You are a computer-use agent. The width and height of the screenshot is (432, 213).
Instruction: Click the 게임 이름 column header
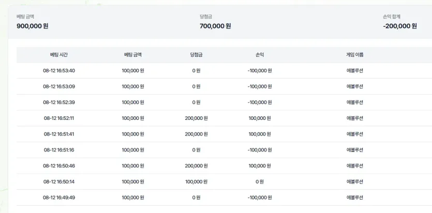coord(354,55)
